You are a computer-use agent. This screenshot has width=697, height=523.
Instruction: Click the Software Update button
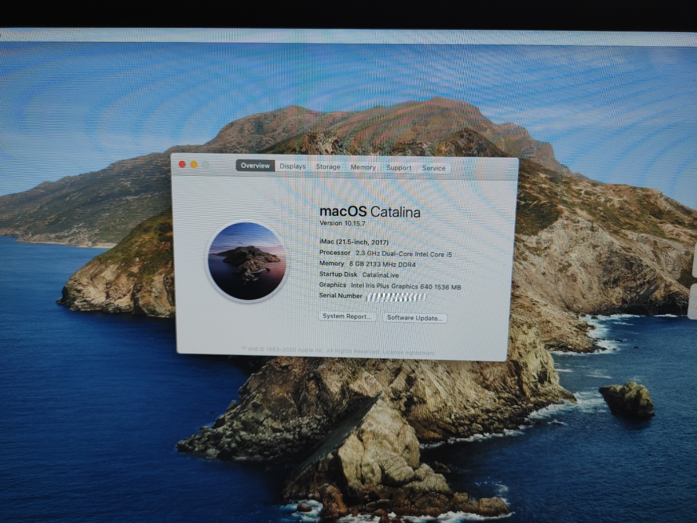415,318
